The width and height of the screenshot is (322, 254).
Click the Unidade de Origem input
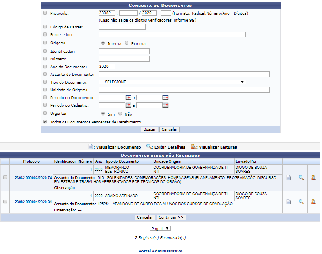[184, 90]
